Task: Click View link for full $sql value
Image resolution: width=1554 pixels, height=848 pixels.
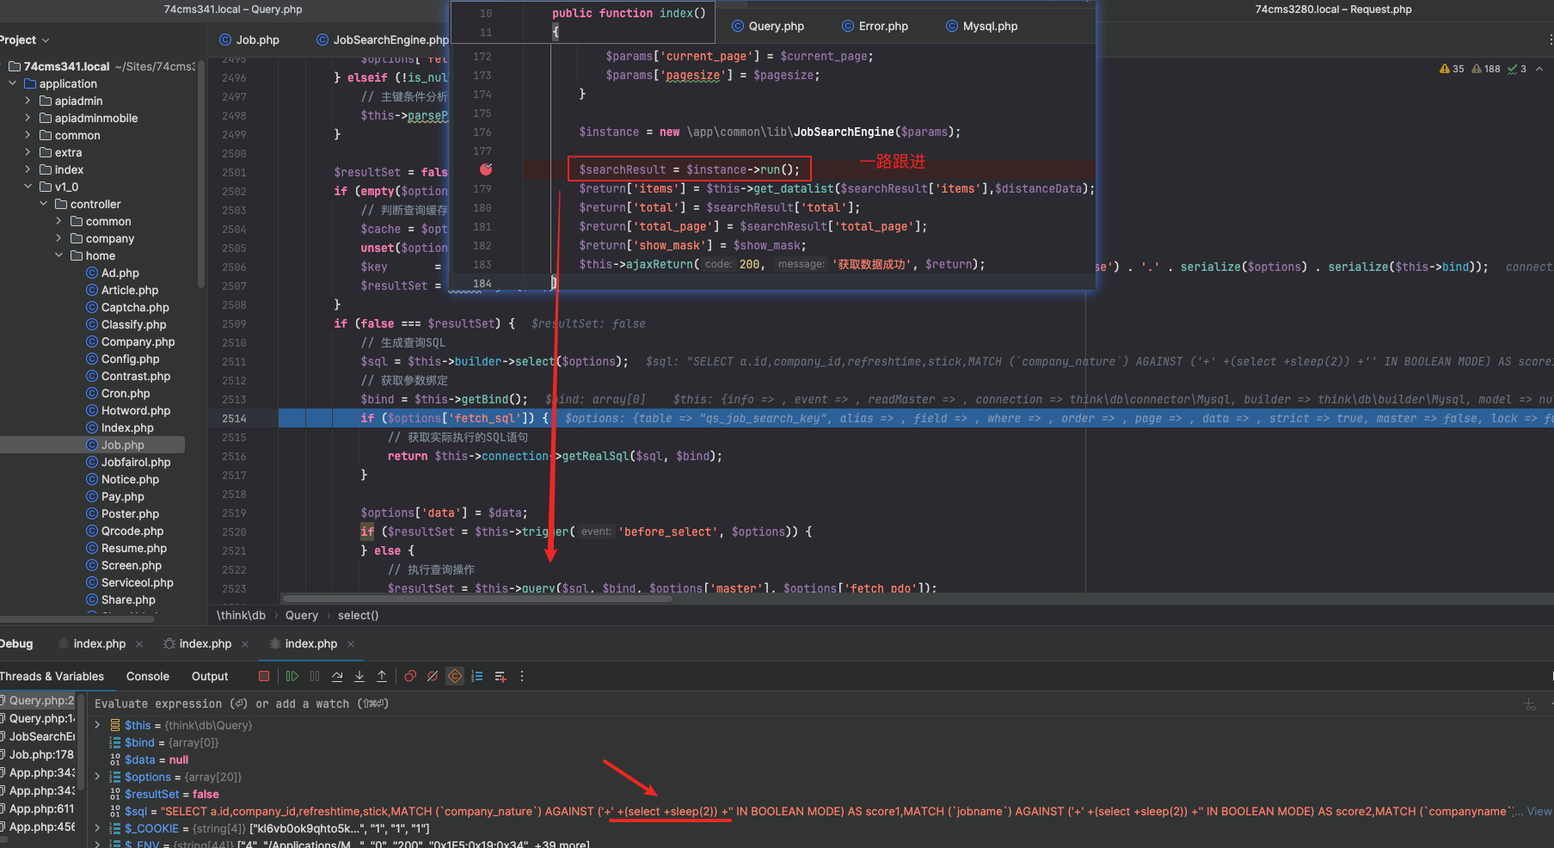Action: pos(1539,811)
